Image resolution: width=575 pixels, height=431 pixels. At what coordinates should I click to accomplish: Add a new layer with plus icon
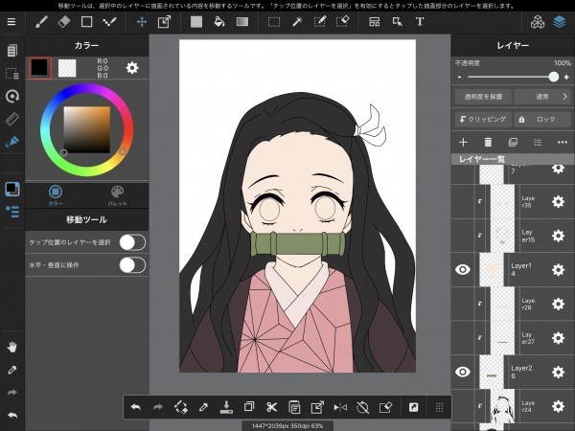click(463, 142)
